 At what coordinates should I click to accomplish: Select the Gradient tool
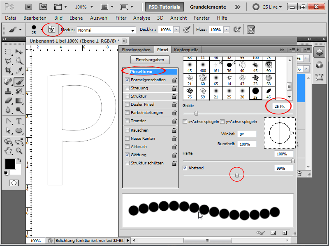tap(19, 100)
